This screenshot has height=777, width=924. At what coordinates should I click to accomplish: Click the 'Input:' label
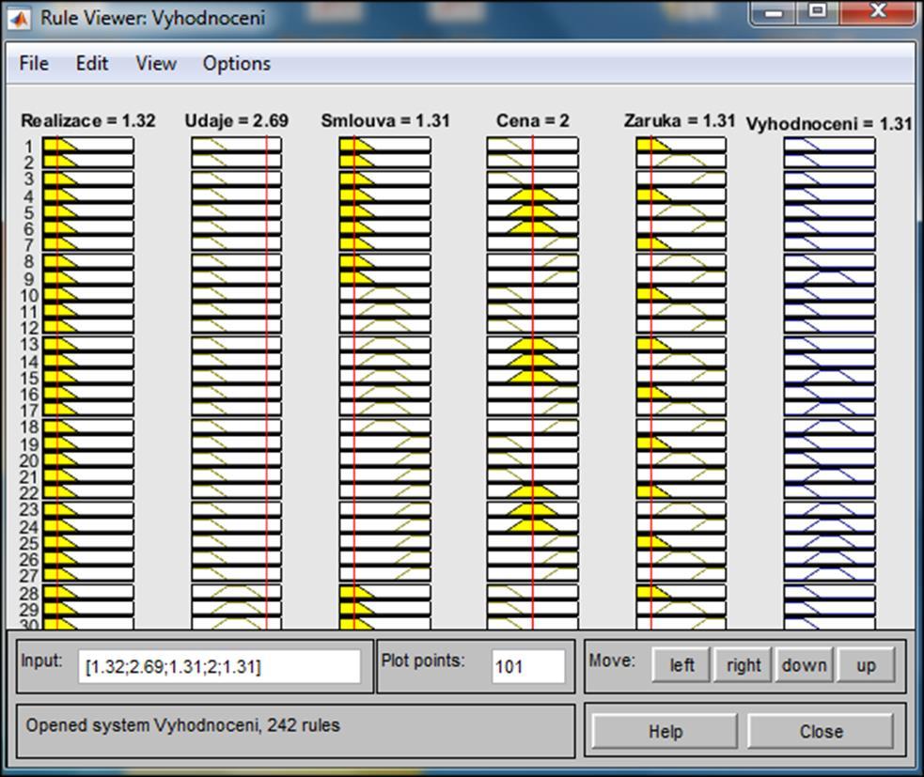(x=41, y=660)
